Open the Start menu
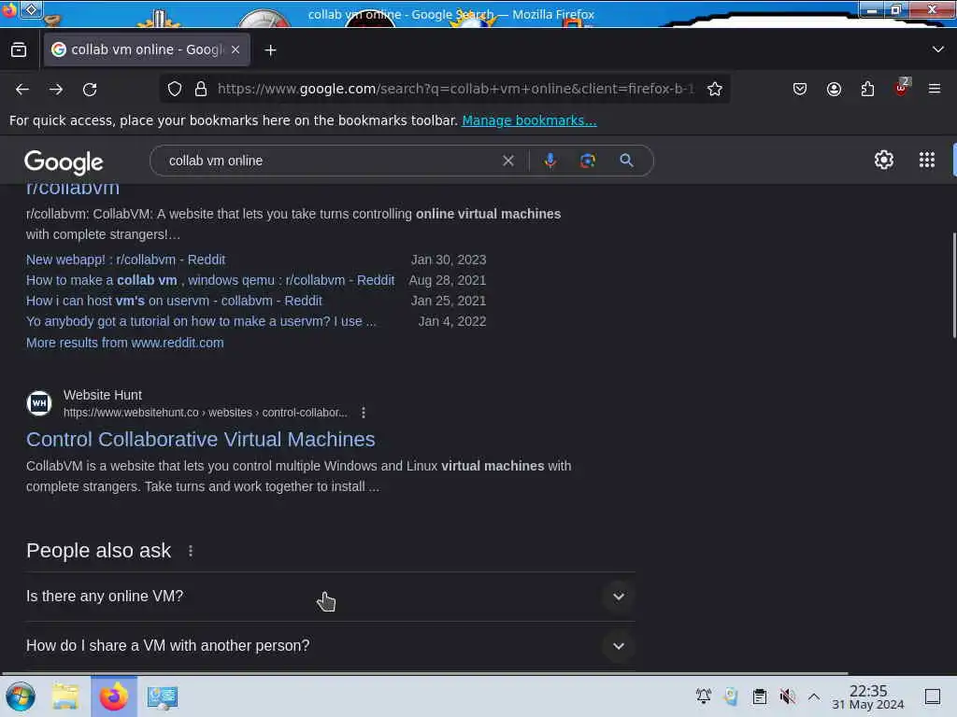The width and height of the screenshot is (957, 717). point(21,696)
